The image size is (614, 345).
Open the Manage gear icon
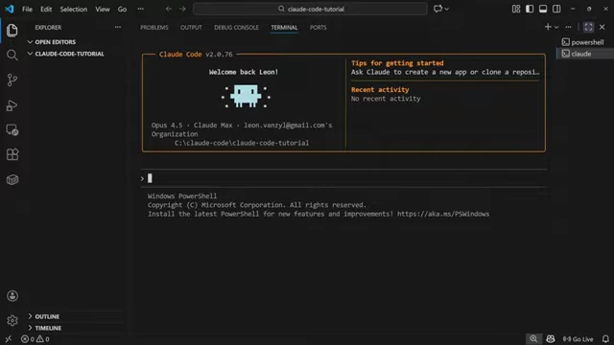point(12,321)
